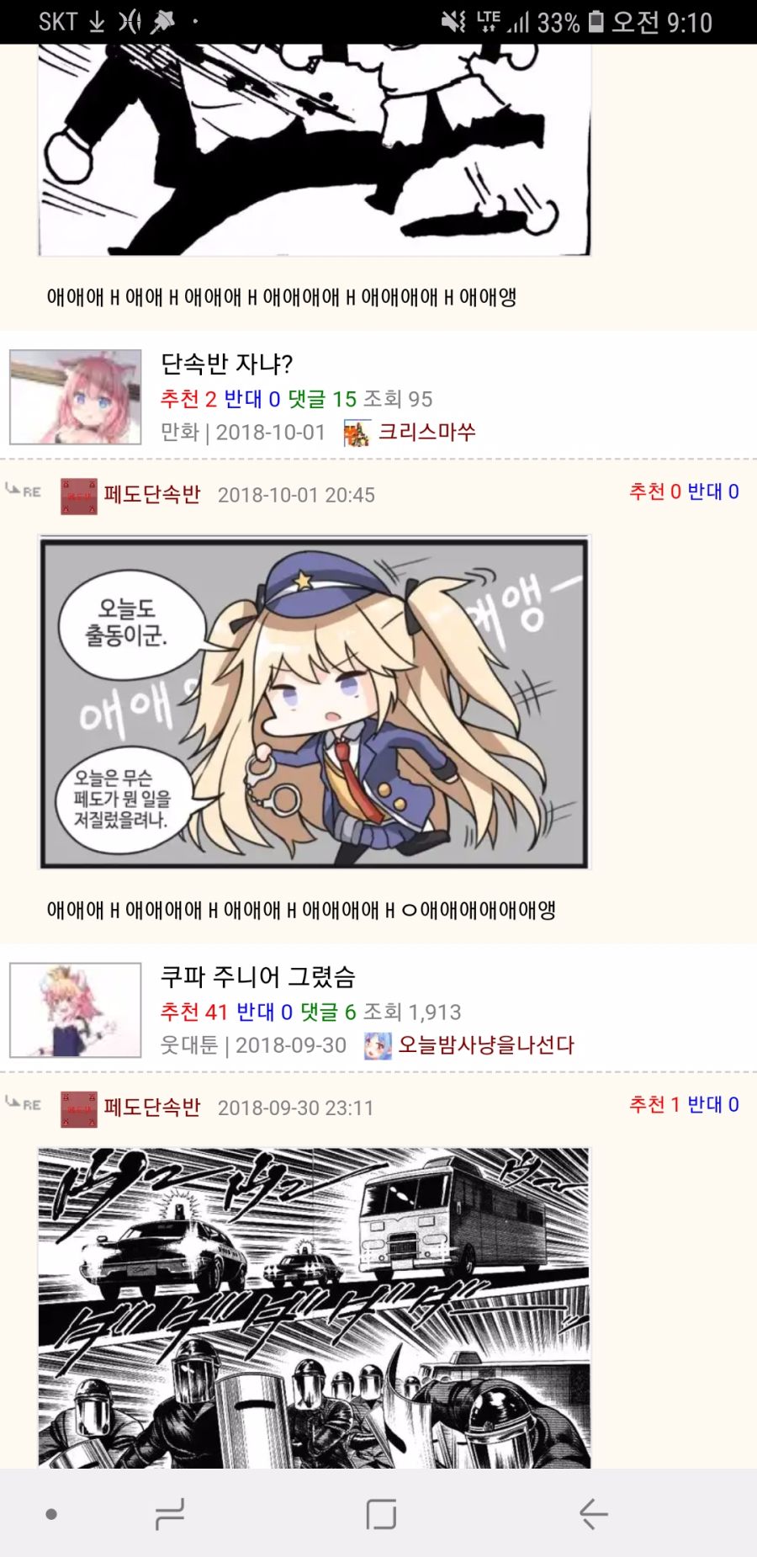Tap 페도단속반 avatar on 2018-09-30 comment
Viewport: 757px width, 1557px height.
pyautogui.click(x=79, y=1109)
